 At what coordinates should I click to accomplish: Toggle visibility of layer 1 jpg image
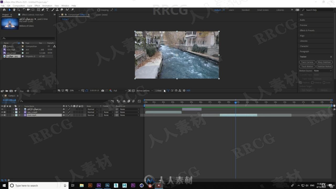click(2, 109)
